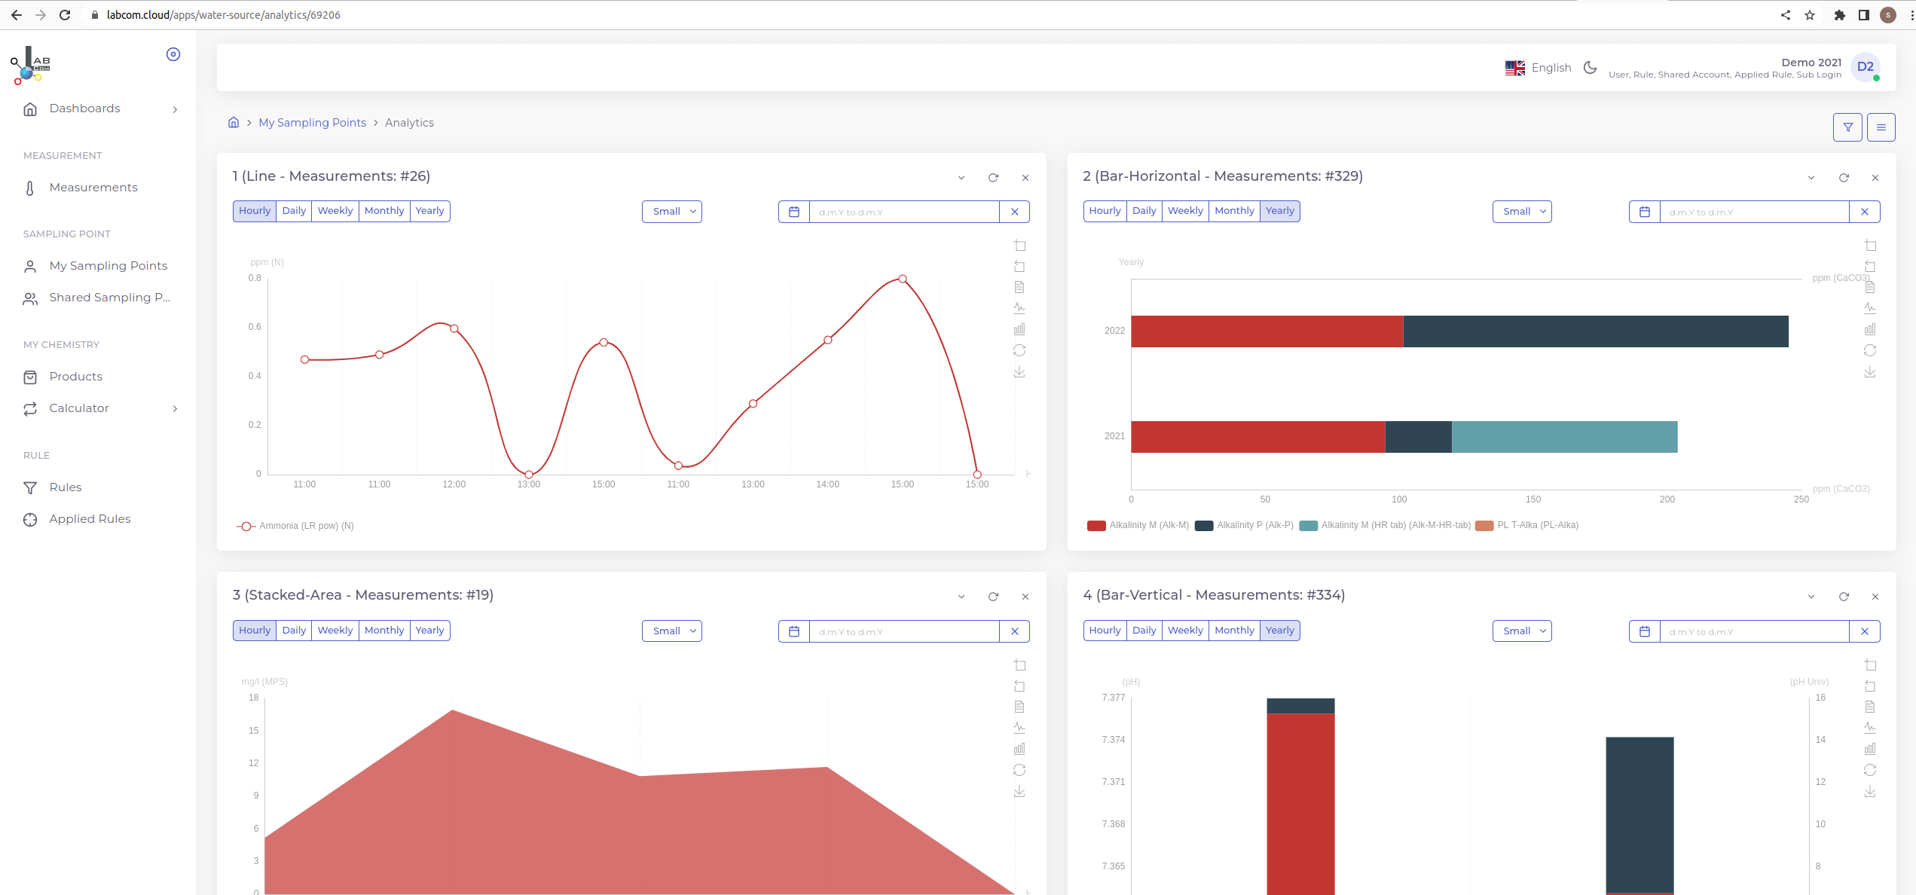Refresh chart 3 Stacked-Area panel
1916x895 pixels.
click(993, 597)
